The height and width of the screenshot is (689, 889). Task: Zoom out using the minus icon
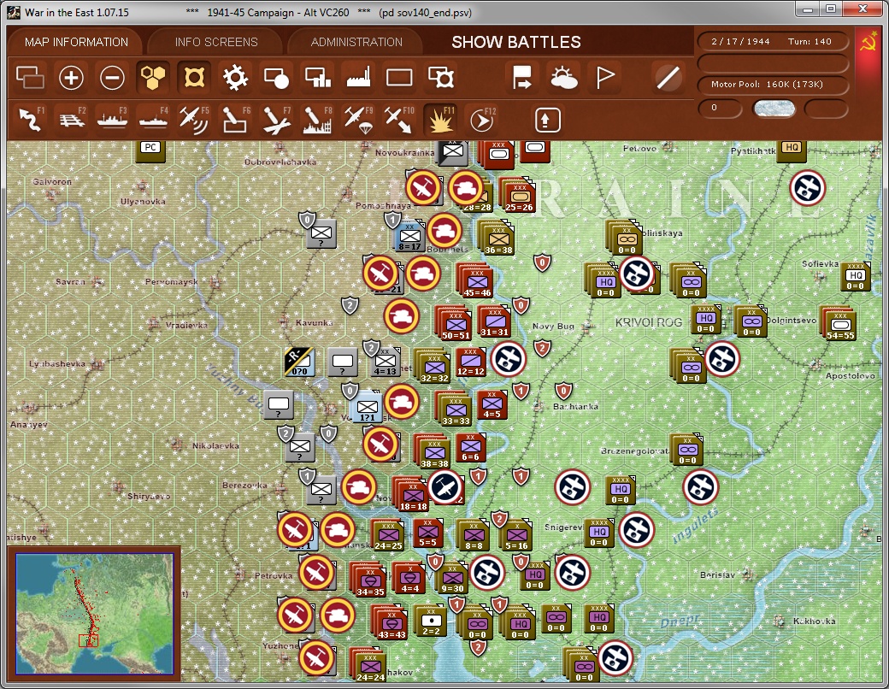pyautogui.click(x=112, y=77)
